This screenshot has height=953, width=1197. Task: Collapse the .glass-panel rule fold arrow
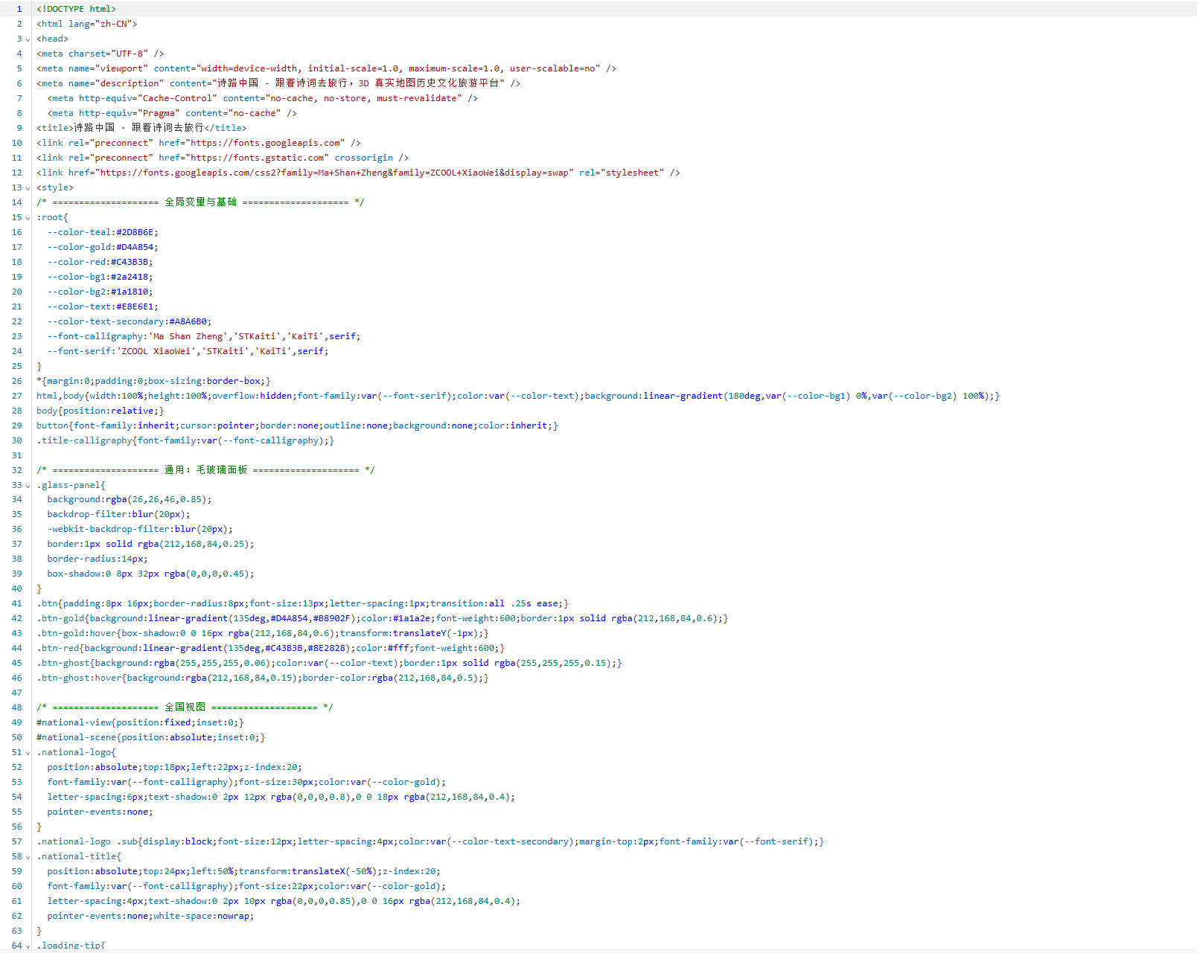click(x=28, y=486)
